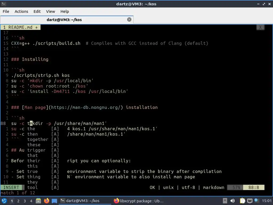Click the 'chown root:root ./kos' line

click(50, 86)
